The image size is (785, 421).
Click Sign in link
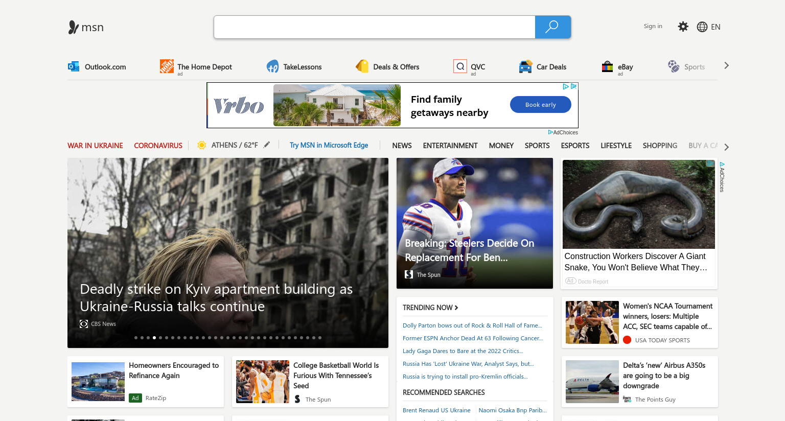(x=653, y=26)
